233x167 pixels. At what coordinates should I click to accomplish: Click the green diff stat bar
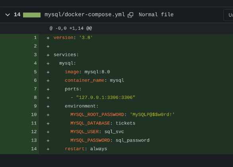tap(32, 15)
